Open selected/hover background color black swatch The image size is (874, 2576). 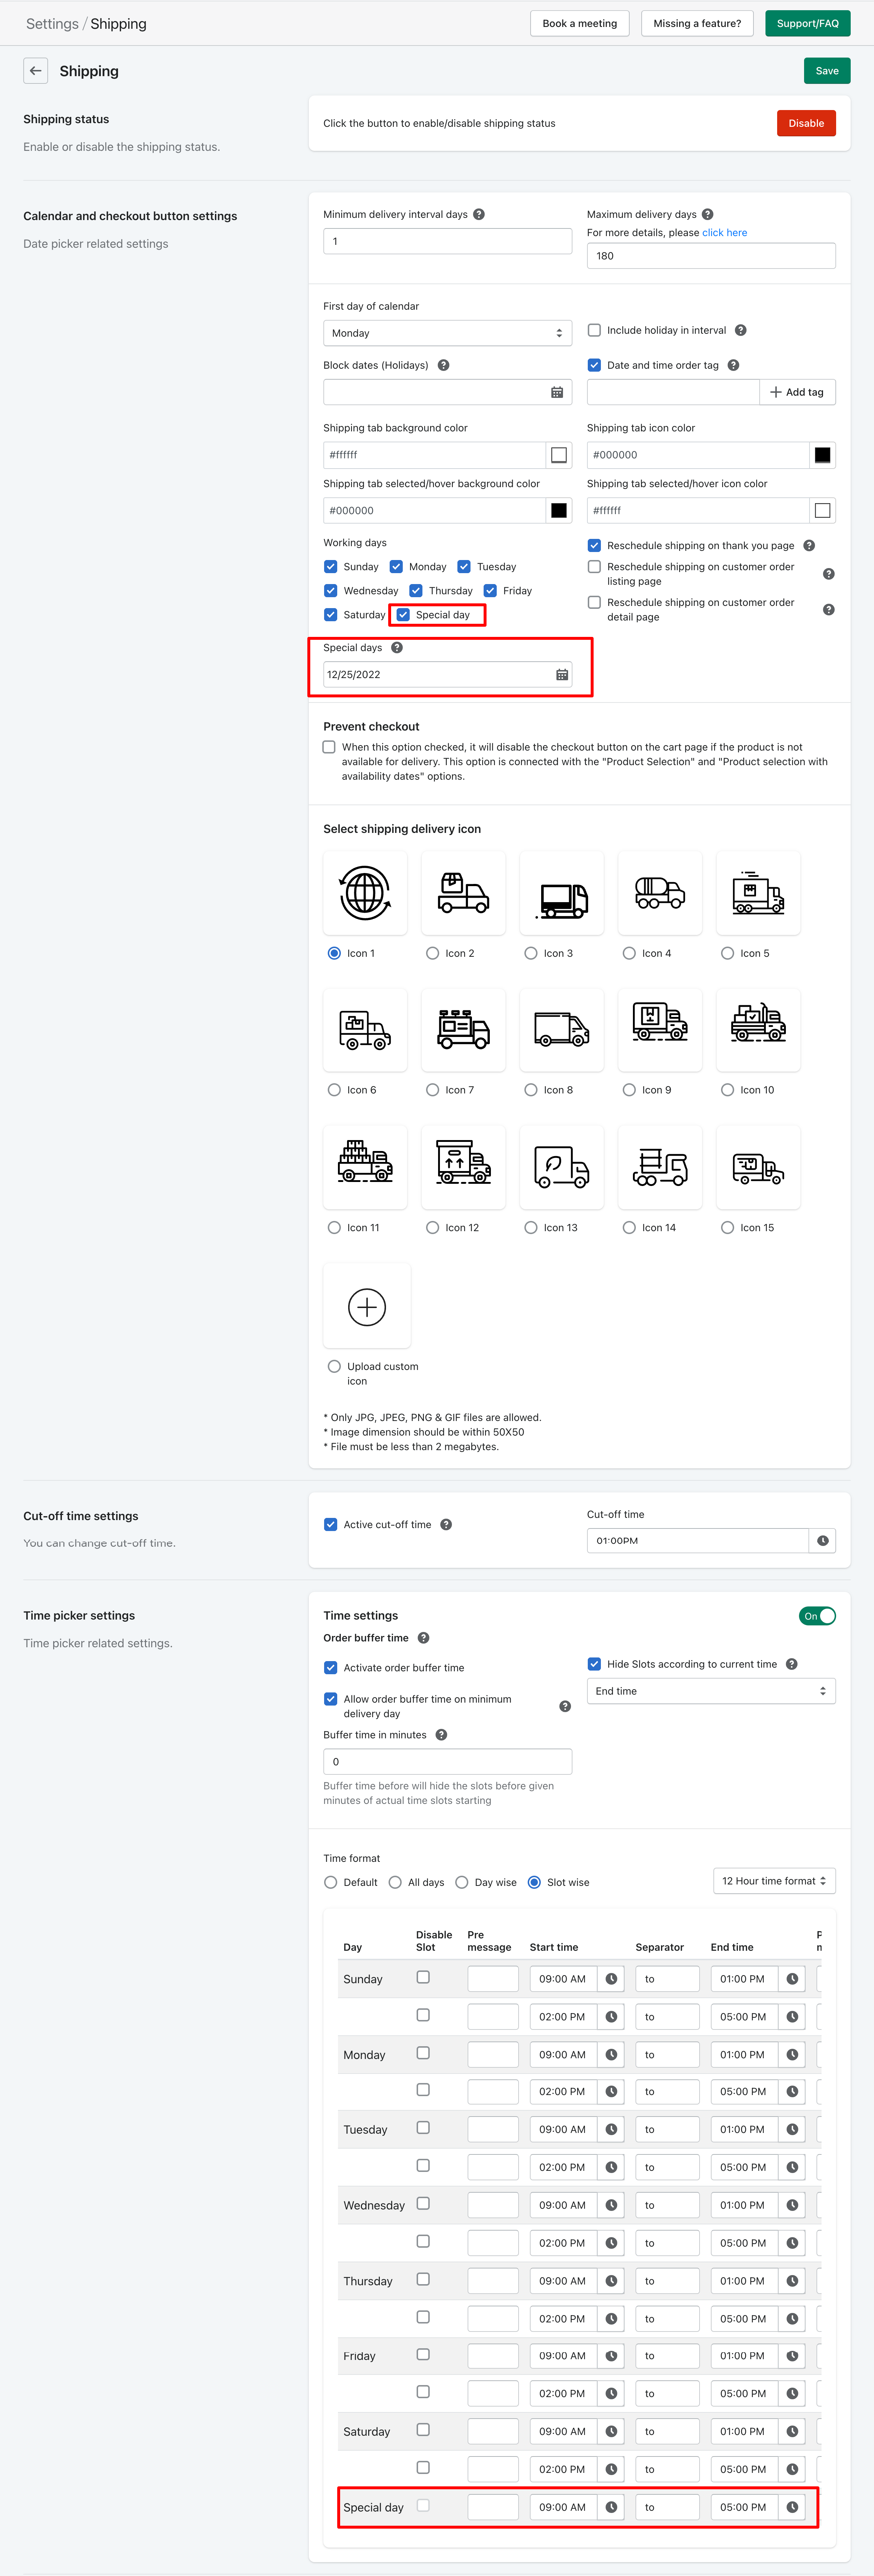point(559,511)
